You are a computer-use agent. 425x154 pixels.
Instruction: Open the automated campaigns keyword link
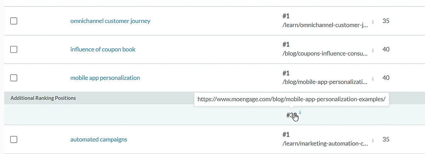tap(98, 139)
